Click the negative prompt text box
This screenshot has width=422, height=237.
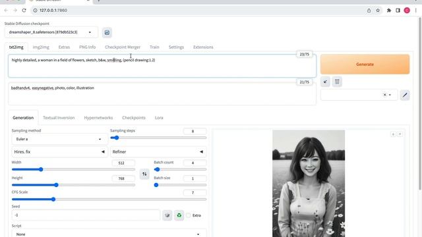point(162,93)
